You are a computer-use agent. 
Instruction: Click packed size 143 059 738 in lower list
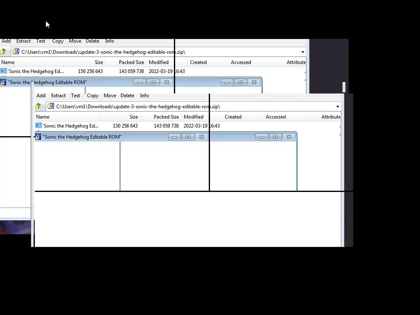coord(166,126)
